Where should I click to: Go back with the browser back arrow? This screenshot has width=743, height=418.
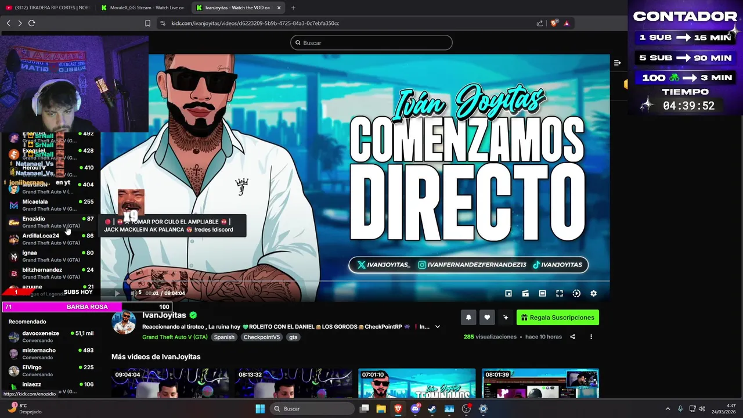[x=9, y=23]
